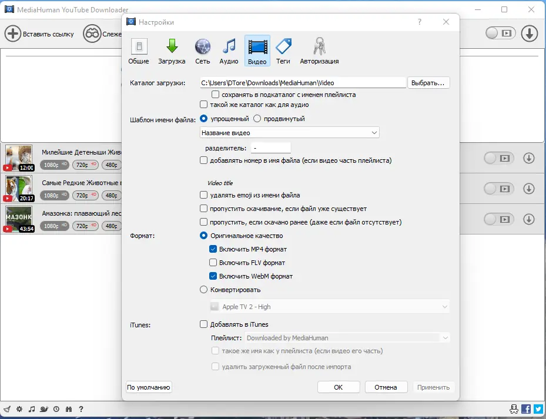Check 'такой же каталог как для аудио'

click(x=204, y=105)
